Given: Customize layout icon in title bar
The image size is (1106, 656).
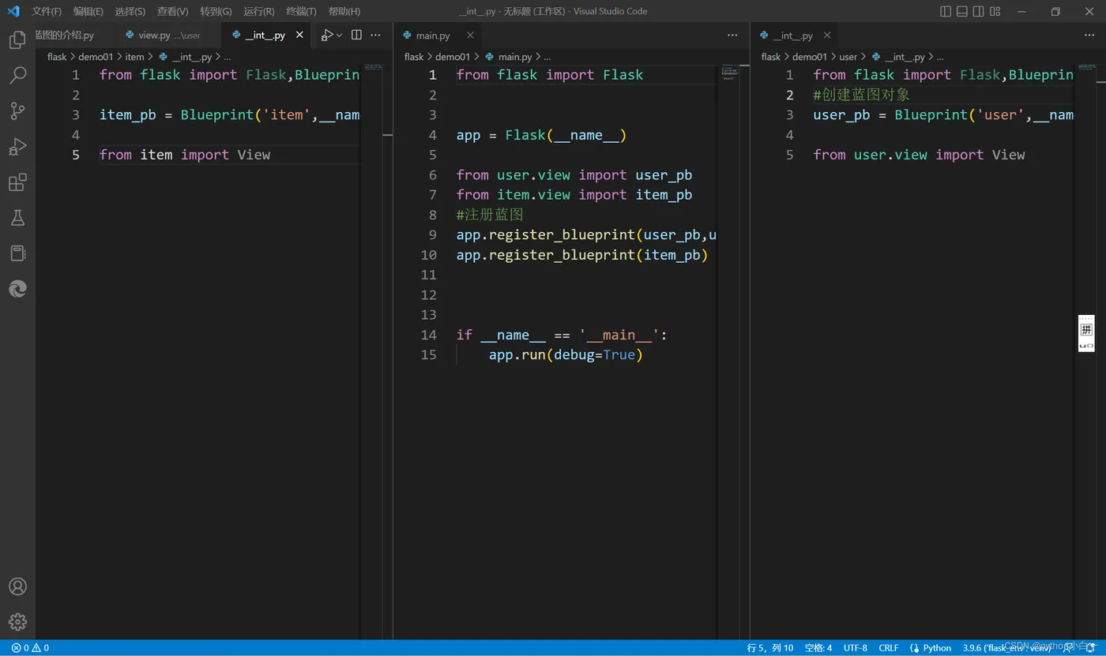Looking at the screenshot, I should click(x=995, y=11).
